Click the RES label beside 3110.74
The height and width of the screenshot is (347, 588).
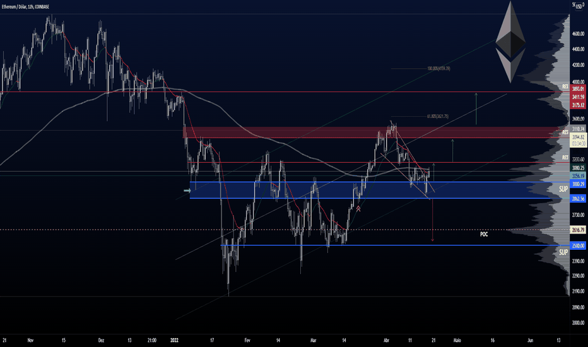click(565, 132)
